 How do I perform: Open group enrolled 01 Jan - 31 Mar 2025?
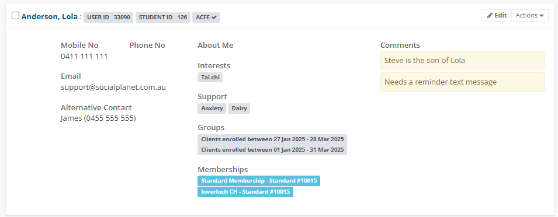pyautogui.click(x=272, y=150)
